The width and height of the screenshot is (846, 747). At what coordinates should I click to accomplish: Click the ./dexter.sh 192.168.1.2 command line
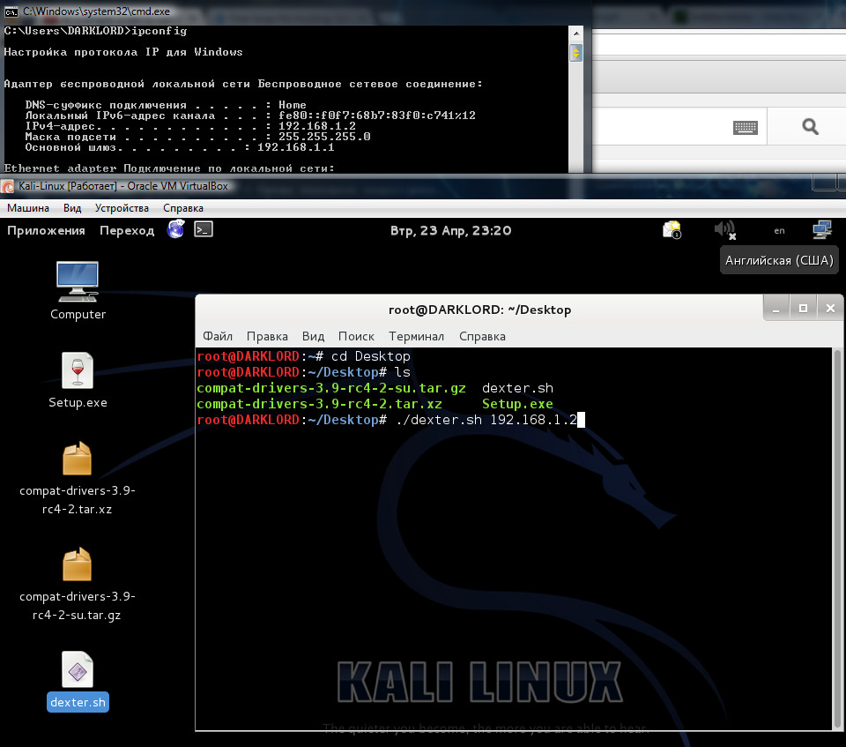486,420
